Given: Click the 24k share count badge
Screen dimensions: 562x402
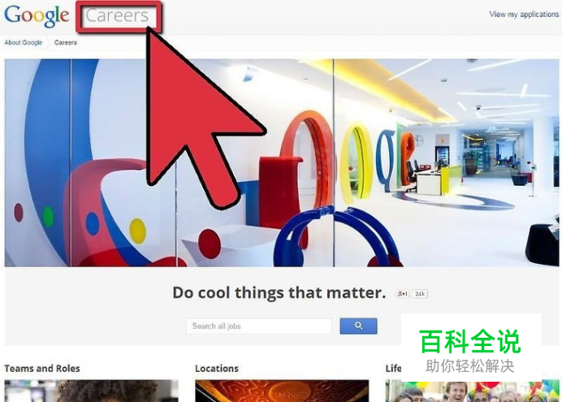Looking at the screenshot, I should click(x=420, y=294).
